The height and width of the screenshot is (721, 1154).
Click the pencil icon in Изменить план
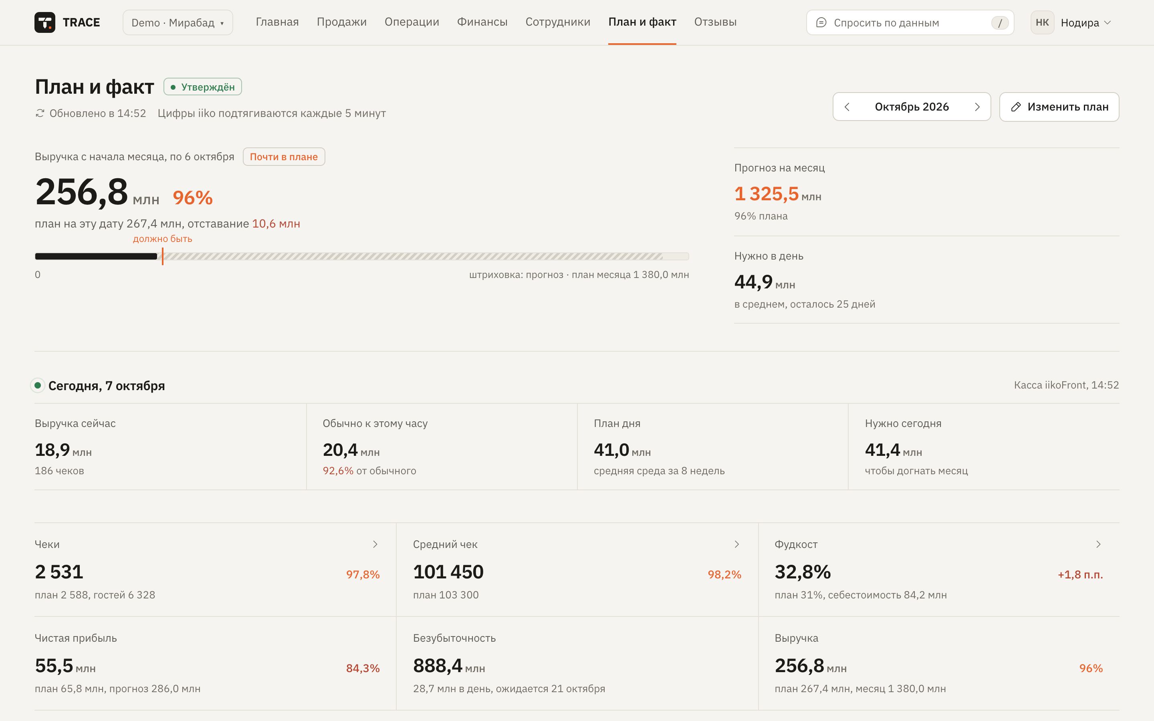[x=1016, y=107]
